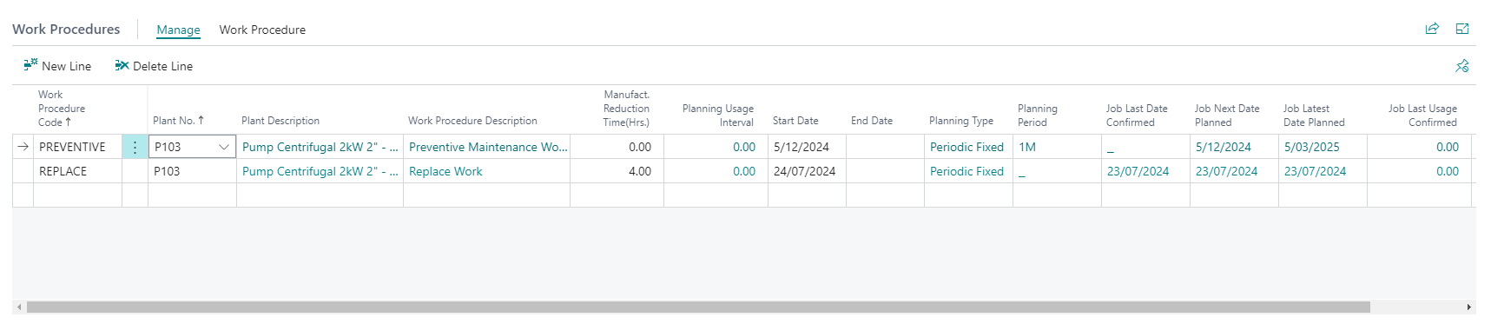Expand Plant No. dropdown for P103
The image size is (1491, 324).
pyautogui.click(x=224, y=147)
